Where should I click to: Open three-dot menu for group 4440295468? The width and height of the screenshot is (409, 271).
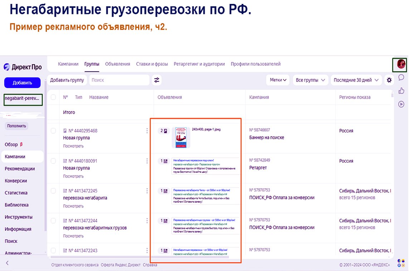pyautogui.click(x=147, y=131)
